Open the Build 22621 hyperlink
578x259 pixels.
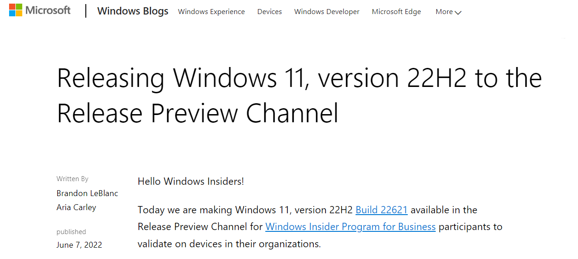click(381, 210)
